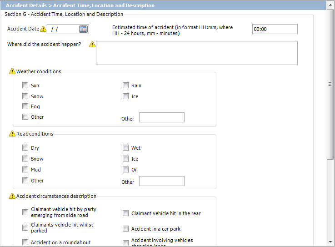The height and width of the screenshot is (247, 335).
Task: Click Other text field in Weather conditions
Action: [162, 117]
